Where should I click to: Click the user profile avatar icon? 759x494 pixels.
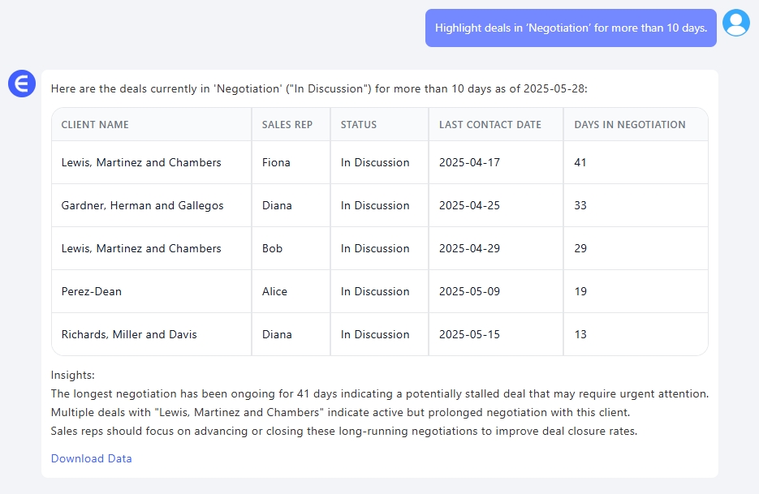pos(736,23)
